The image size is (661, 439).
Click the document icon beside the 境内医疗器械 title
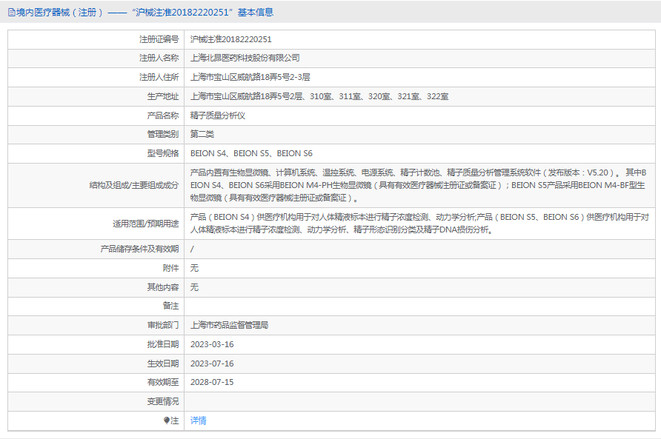tap(11, 13)
